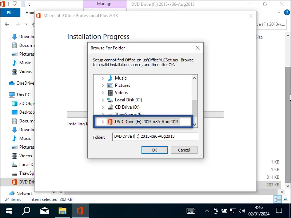Open Mail from the taskbar
Screen dimensions: 291x218
pyautogui.click(x=44, y=210)
